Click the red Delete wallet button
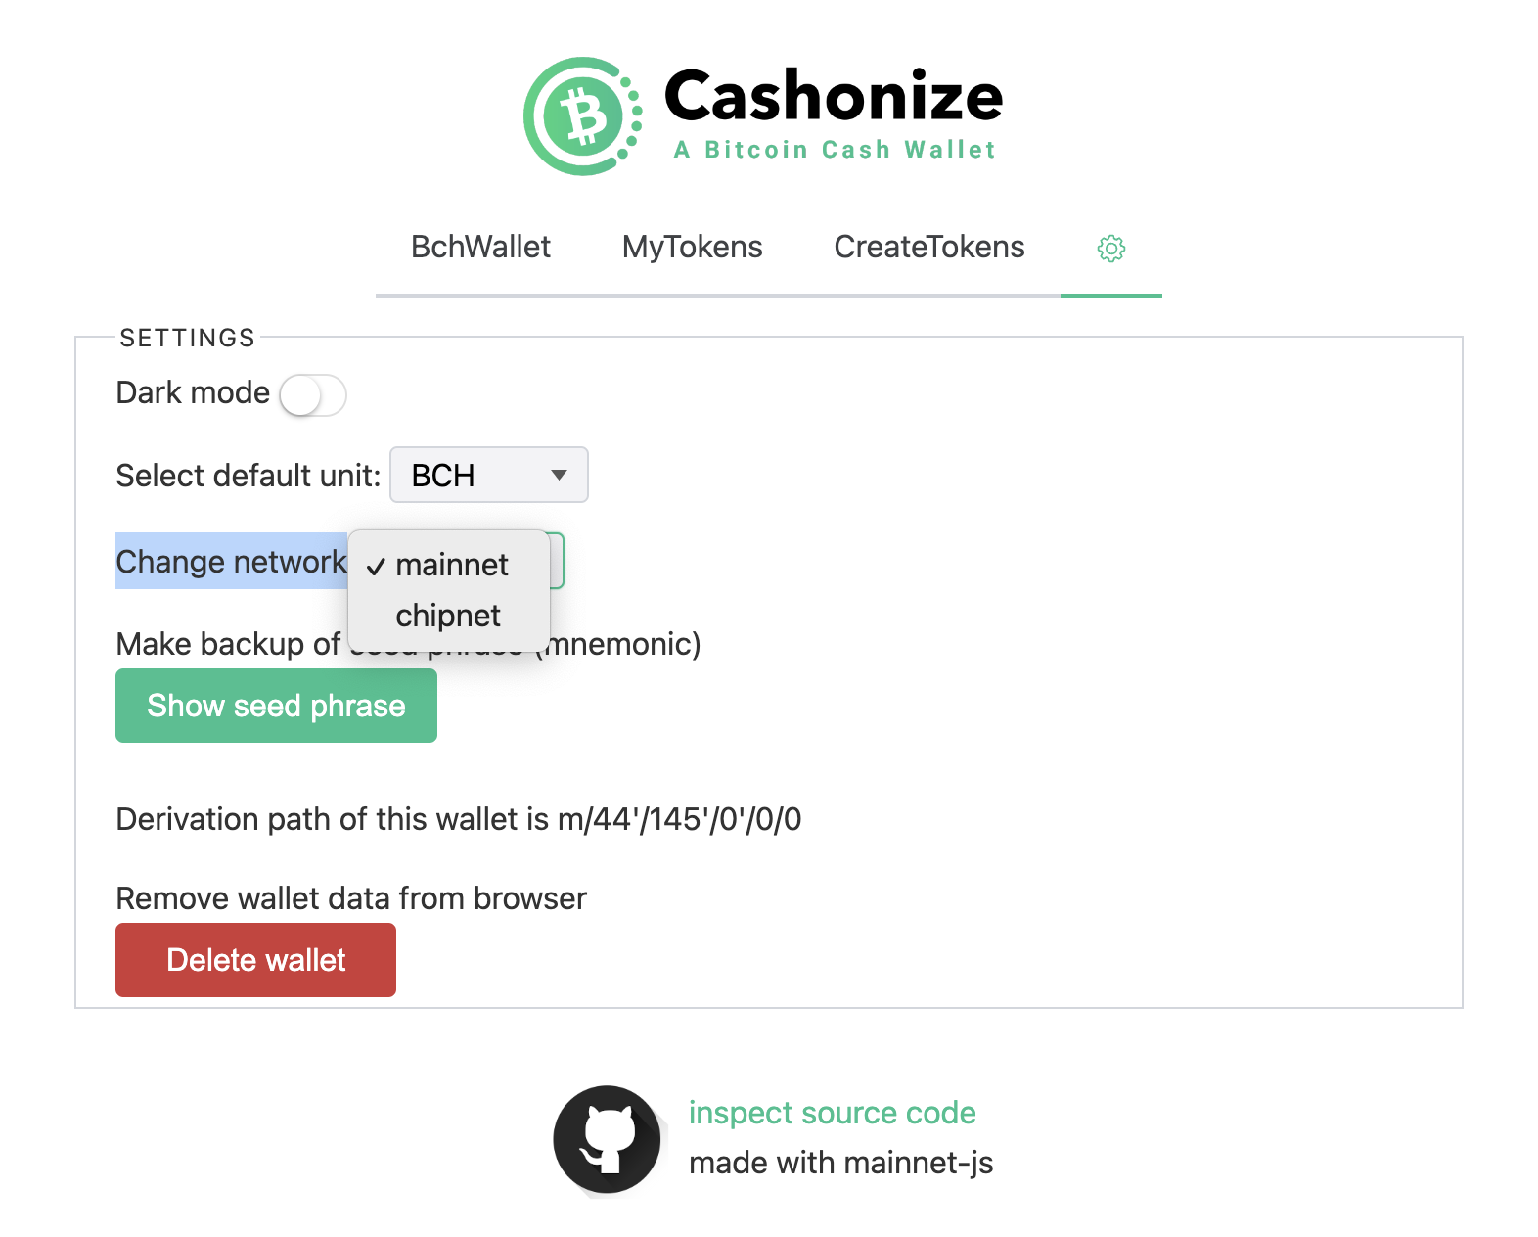The image size is (1538, 1237). click(255, 960)
